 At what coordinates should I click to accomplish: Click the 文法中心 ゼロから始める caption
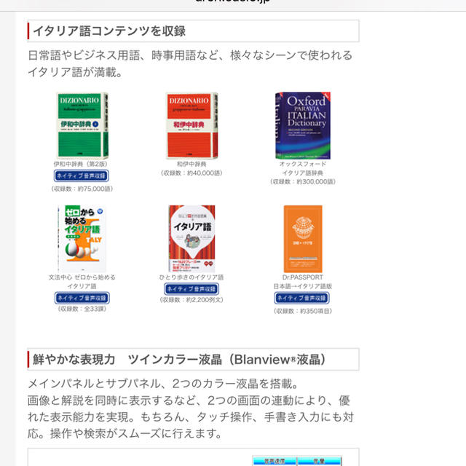pyautogui.click(x=82, y=282)
